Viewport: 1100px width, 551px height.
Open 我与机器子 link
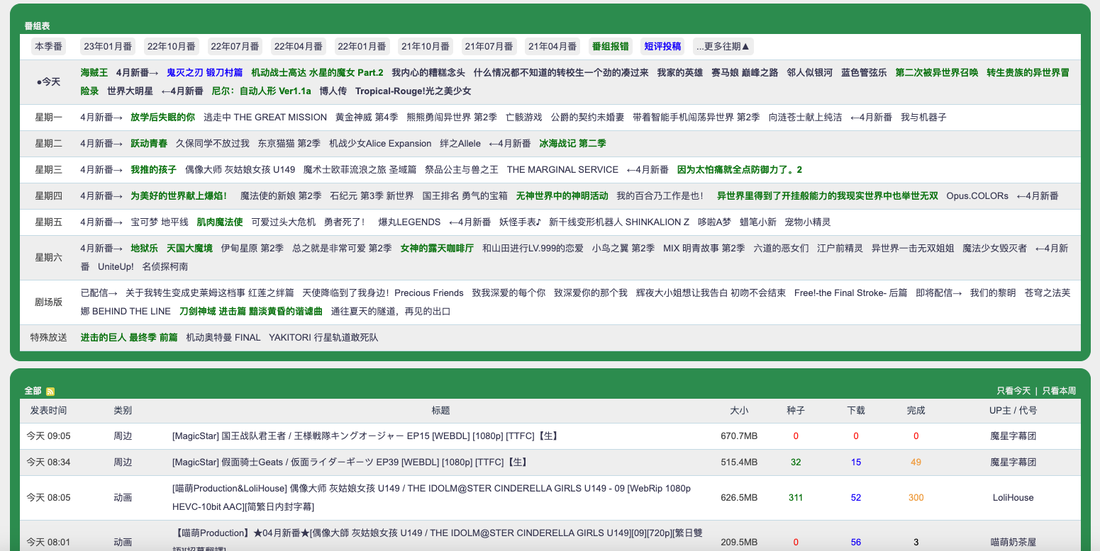[923, 118]
